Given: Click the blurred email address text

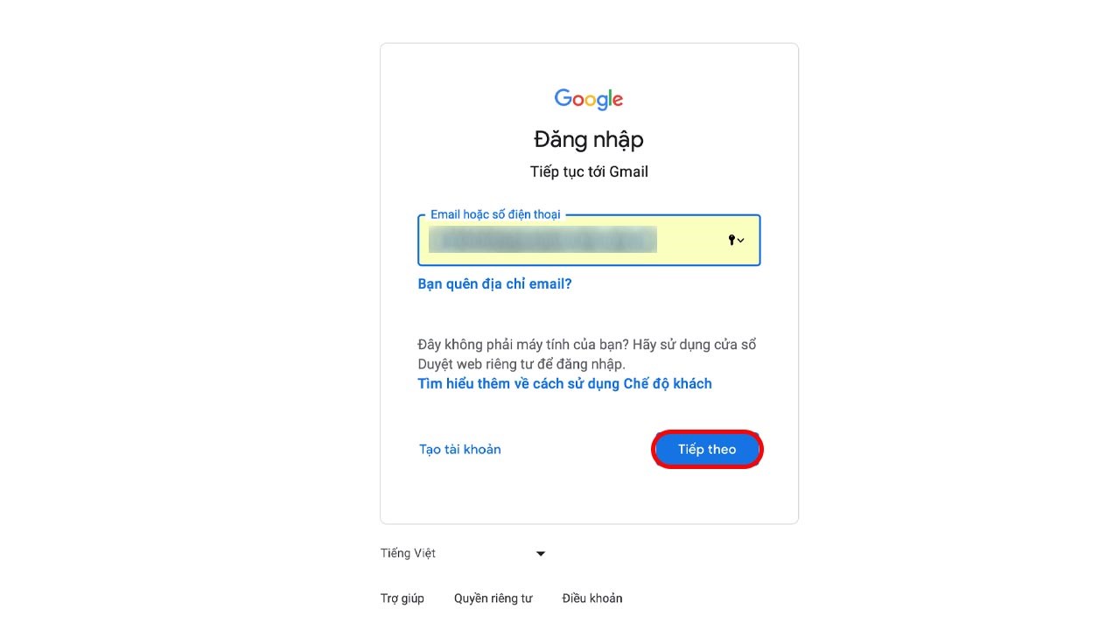Looking at the screenshot, I should 542,240.
